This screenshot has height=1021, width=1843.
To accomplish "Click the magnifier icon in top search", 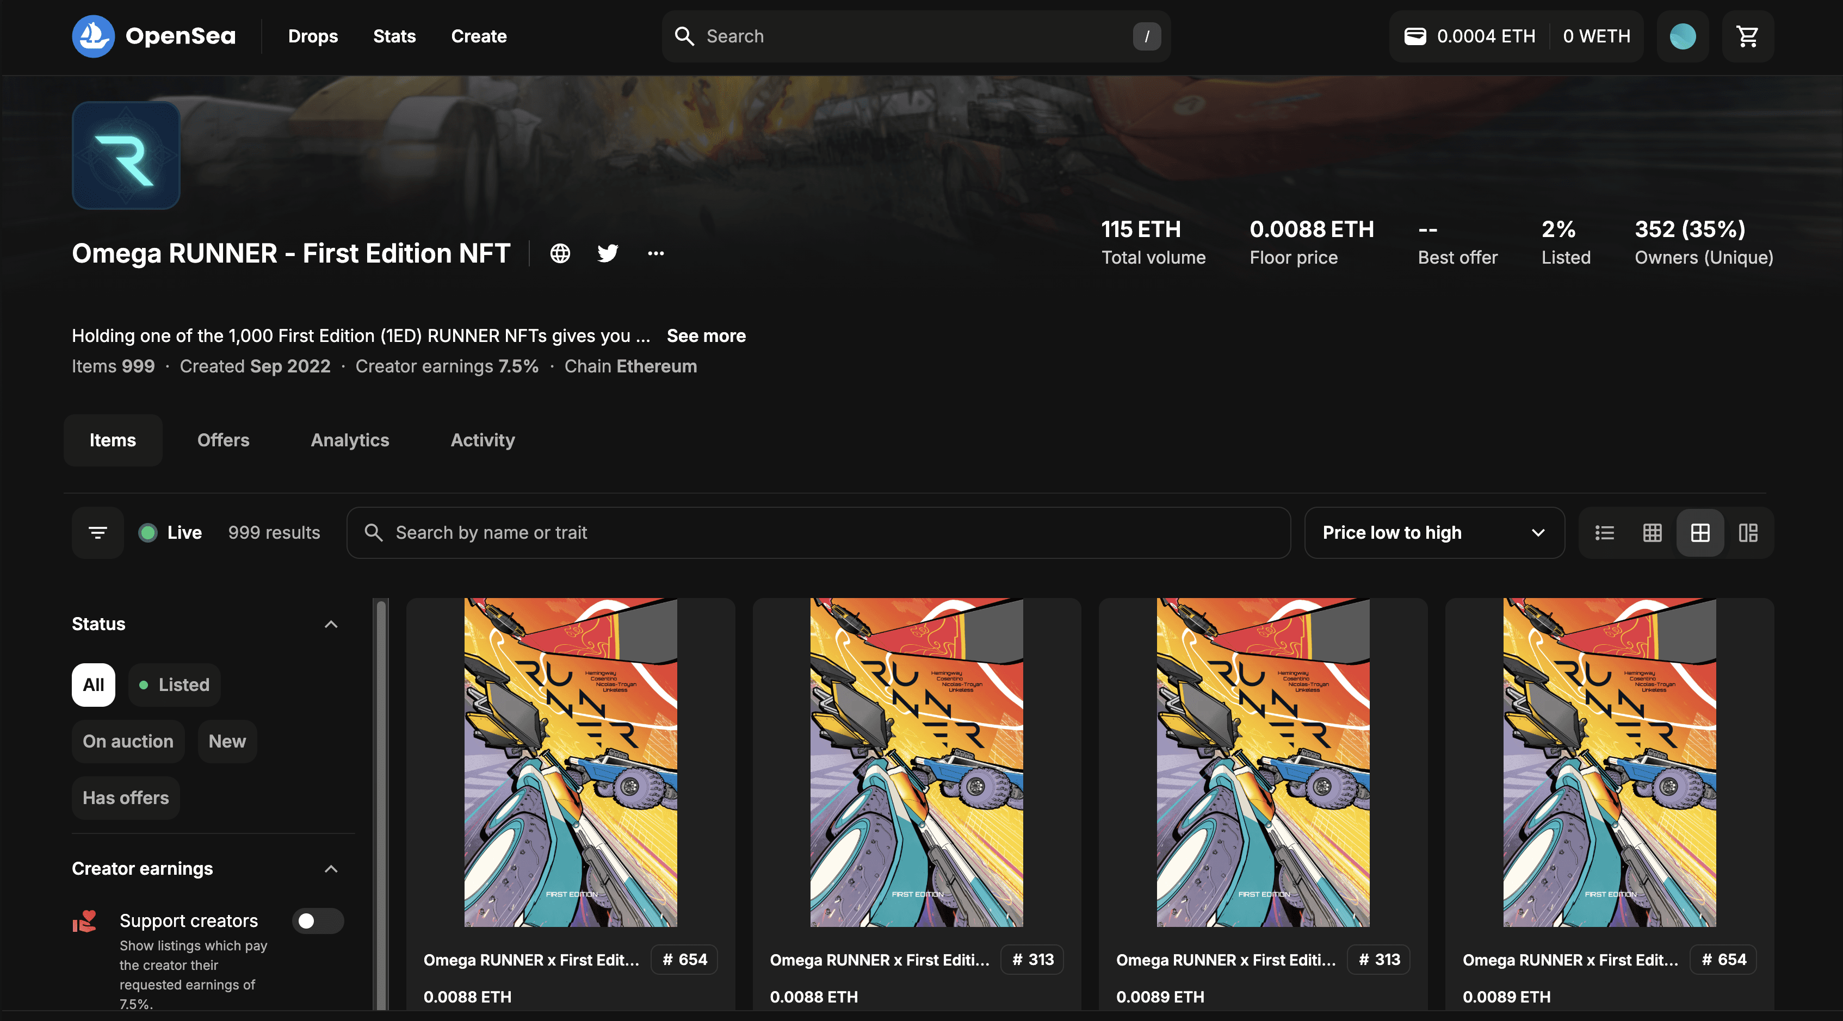I will [x=684, y=36].
